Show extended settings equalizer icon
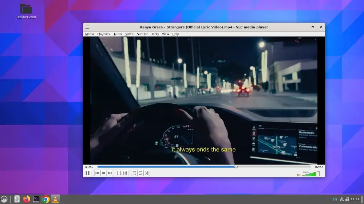Image resolution: width=364 pixels, height=204 pixels. point(125,173)
